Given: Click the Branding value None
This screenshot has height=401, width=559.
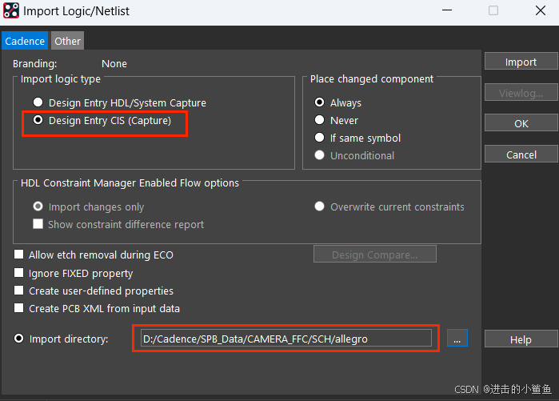Looking at the screenshot, I should coord(114,63).
